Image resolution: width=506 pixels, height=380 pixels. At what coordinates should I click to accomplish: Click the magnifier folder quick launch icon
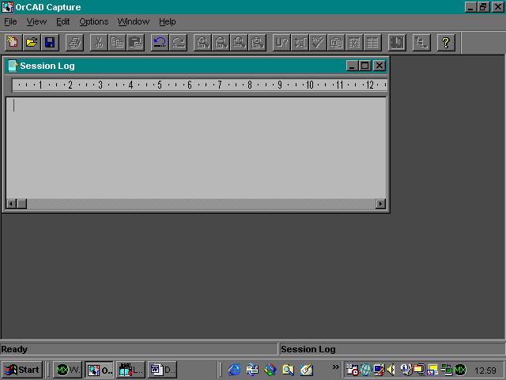(x=288, y=370)
